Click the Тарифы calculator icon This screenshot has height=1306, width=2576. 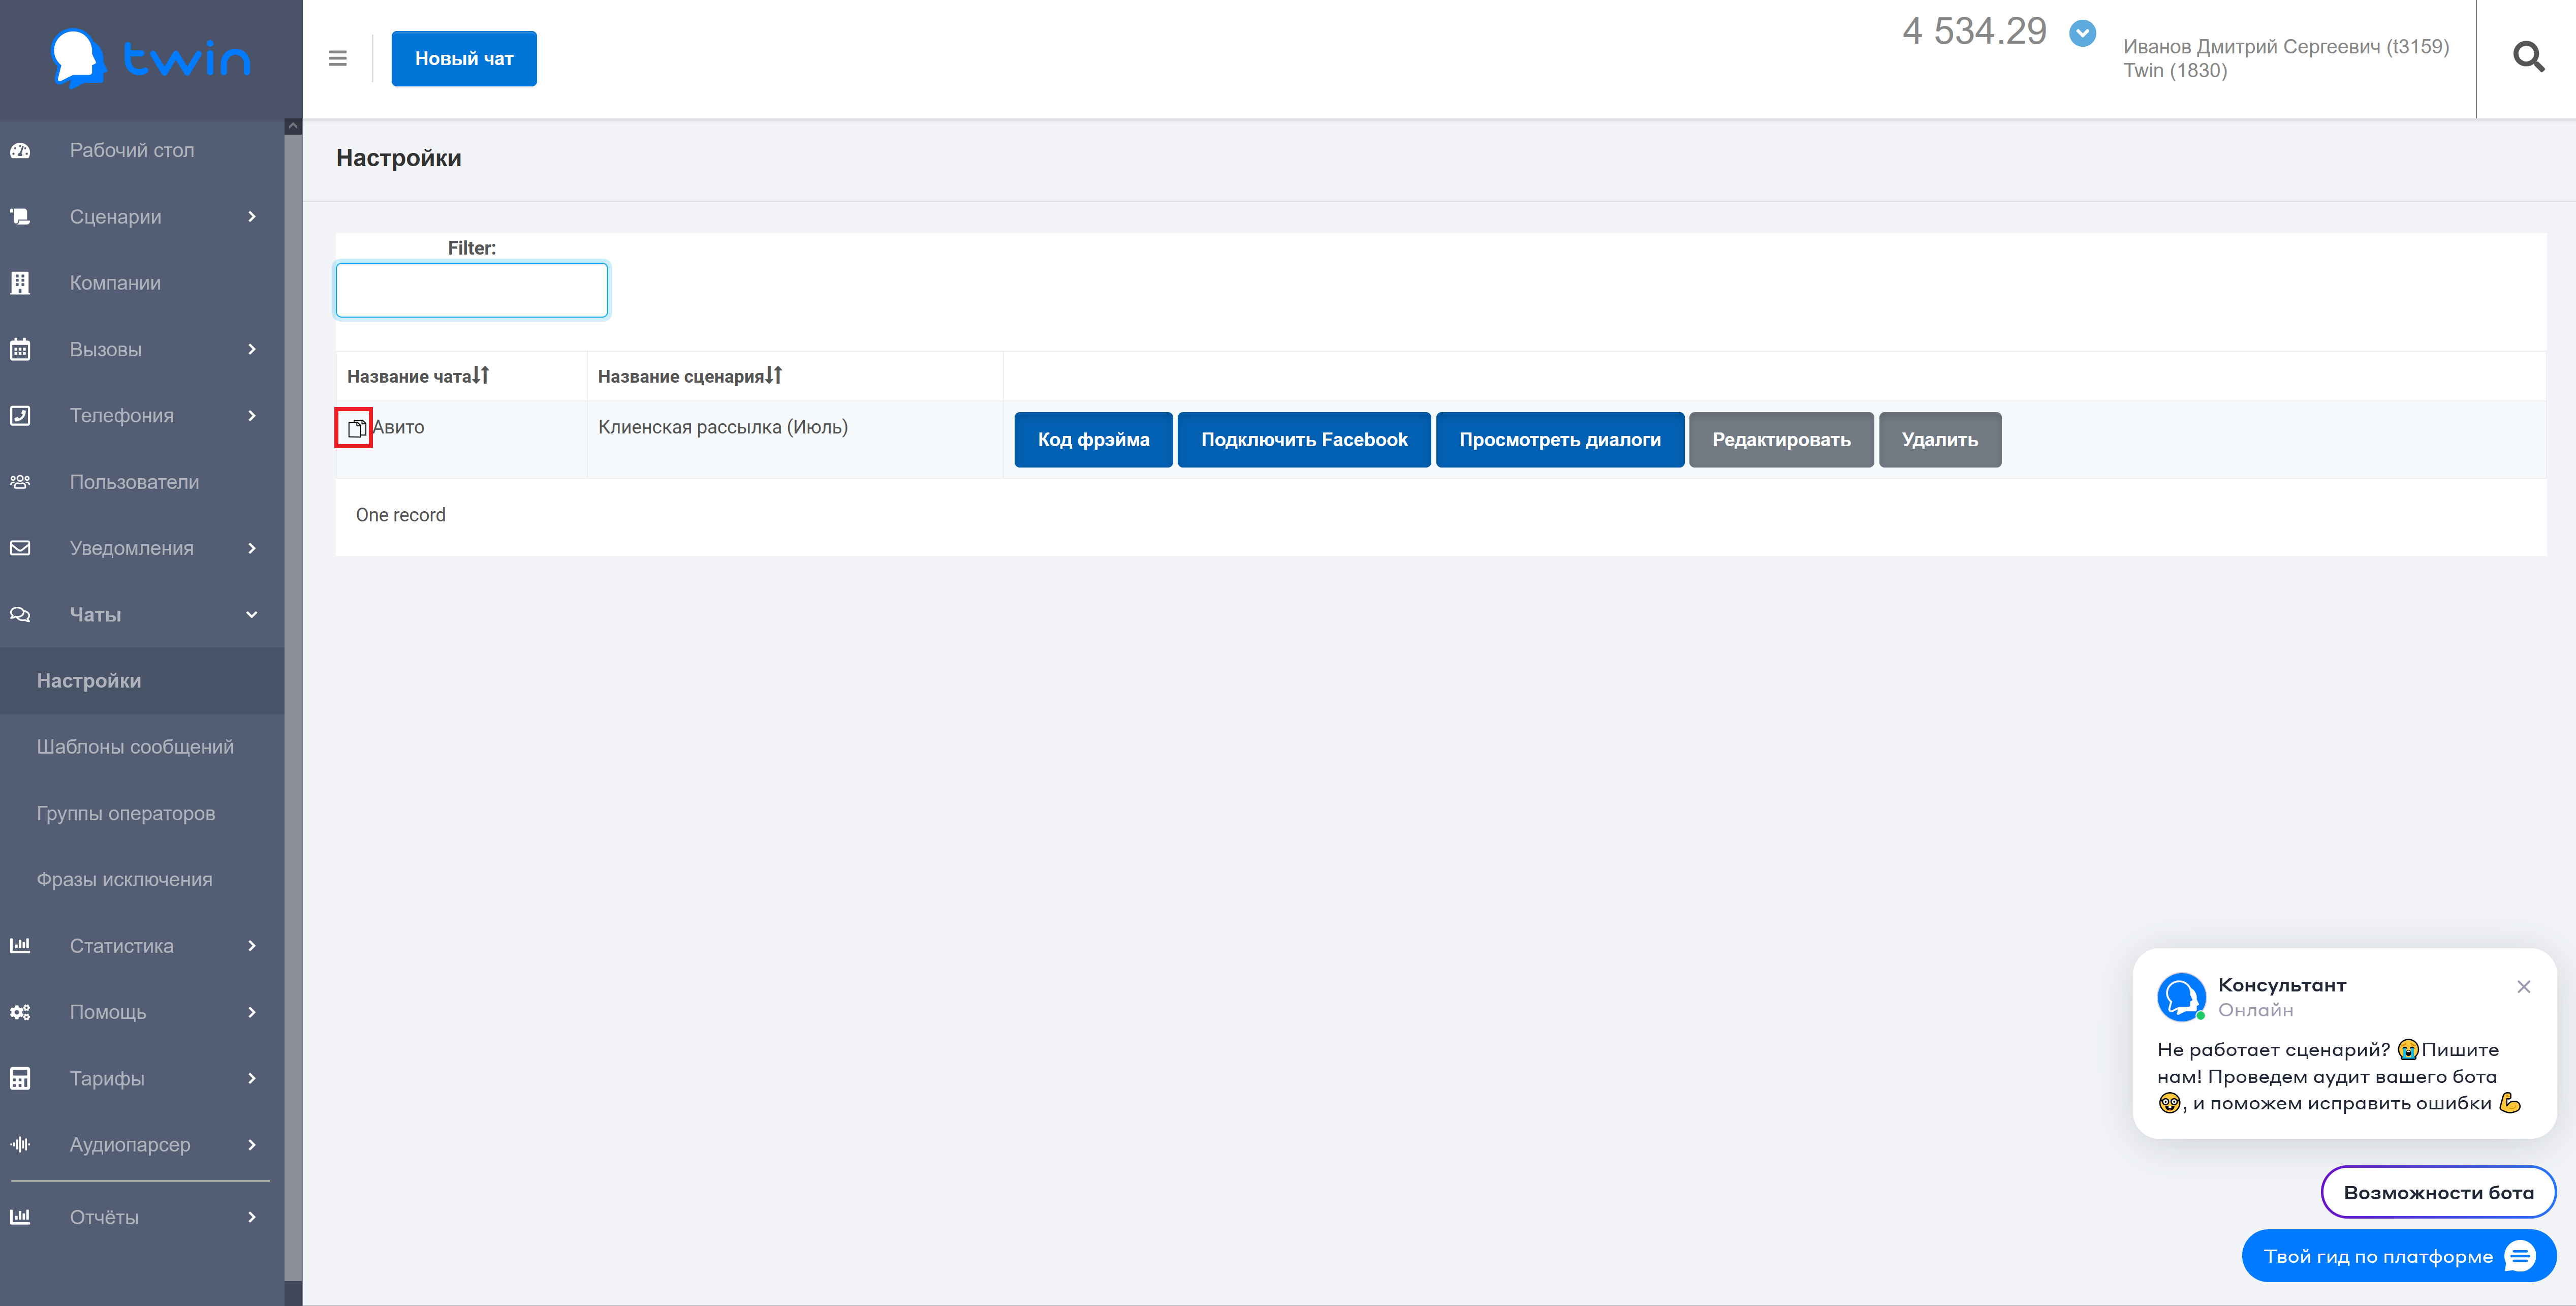pos(20,1078)
